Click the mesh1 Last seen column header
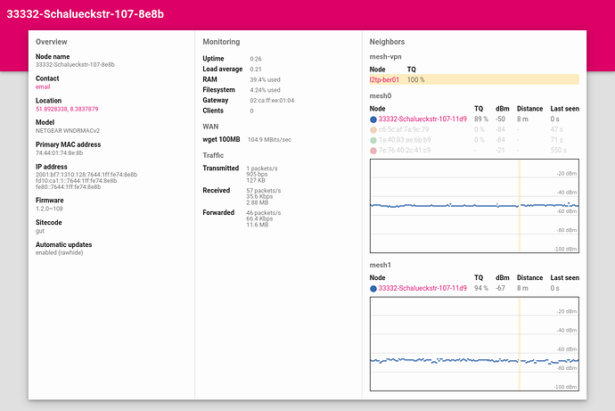This screenshot has height=411, width=615. point(565,277)
